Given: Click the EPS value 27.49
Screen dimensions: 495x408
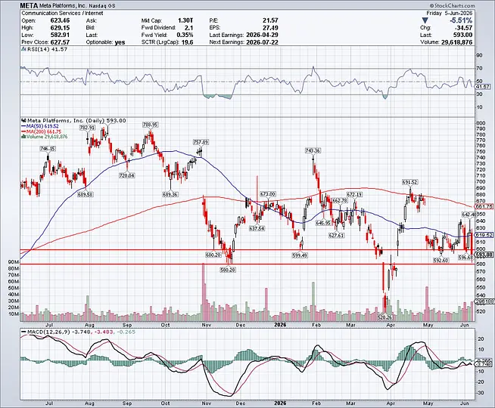Looking at the screenshot, I should point(270,28).
